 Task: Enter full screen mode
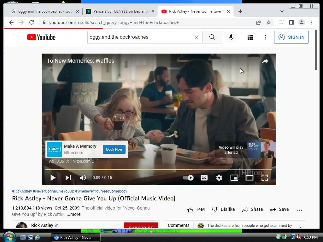pos(265,178)
